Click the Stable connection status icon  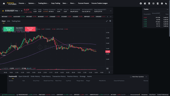[x=3, y=95]
